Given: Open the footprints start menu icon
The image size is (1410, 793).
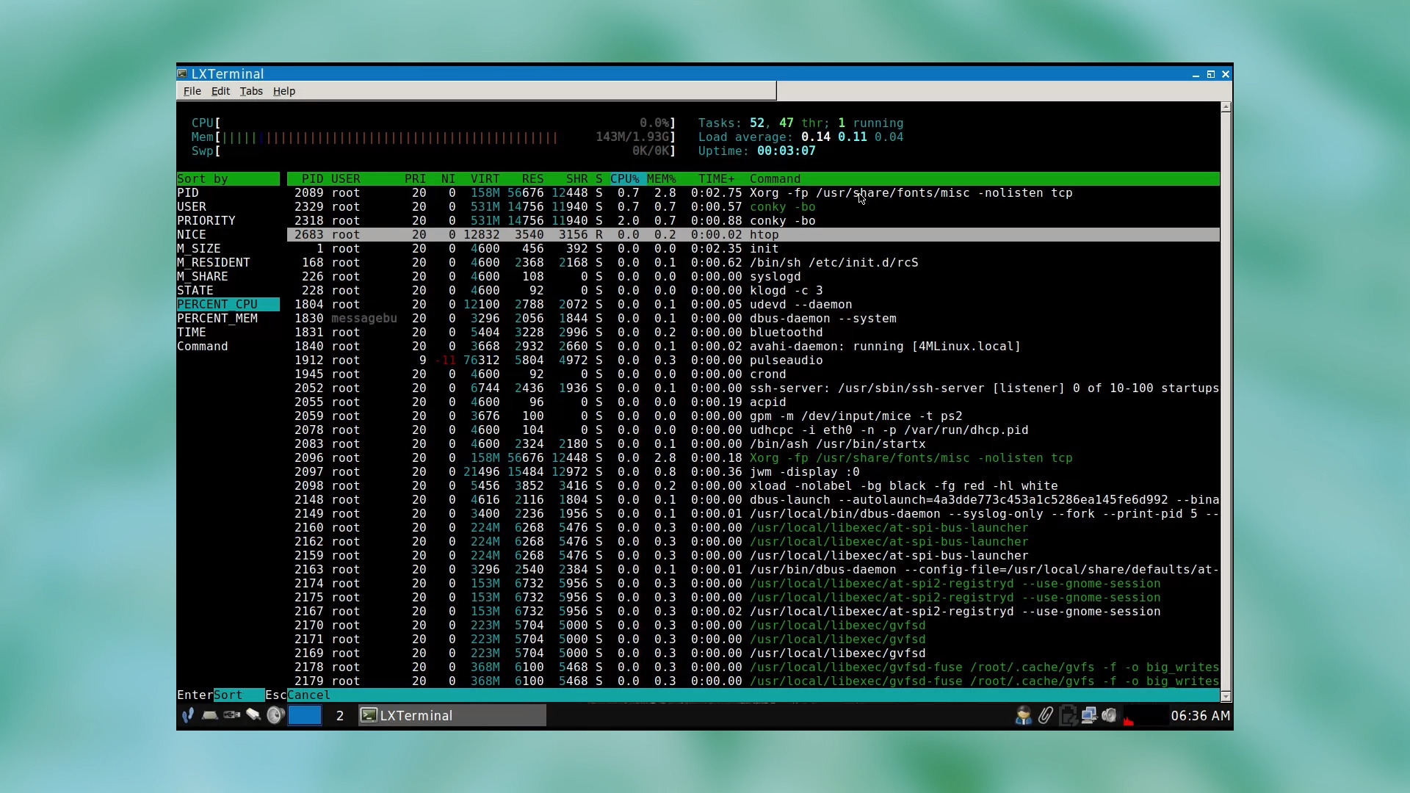Looking at the screenshot, I should pyautogui.click(x=188, y=715).
